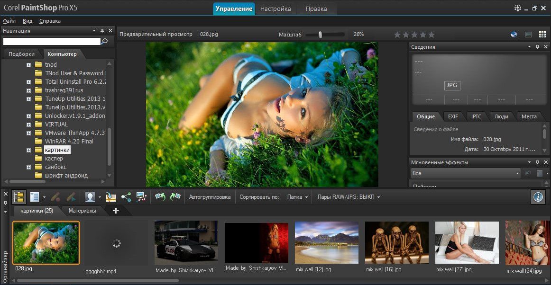Click the search magnifier in Navigation panel
This screenshot has height=285, width=551.
(105, 42)
